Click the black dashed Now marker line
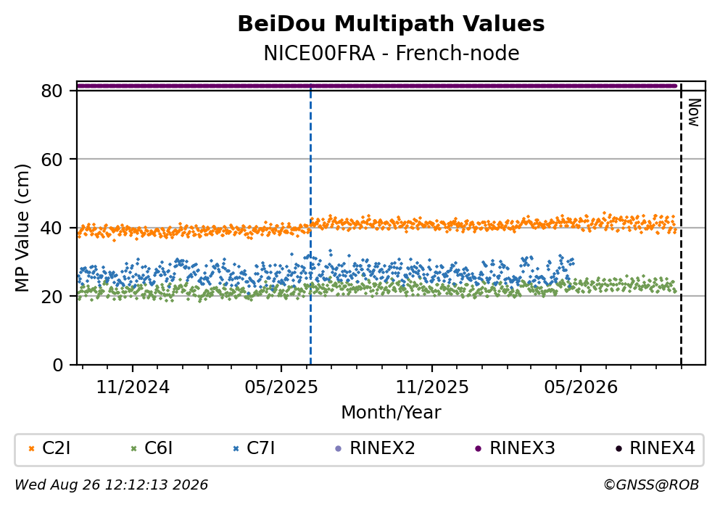Viewport: 720px width, 507px height. (x=681, y=225)
